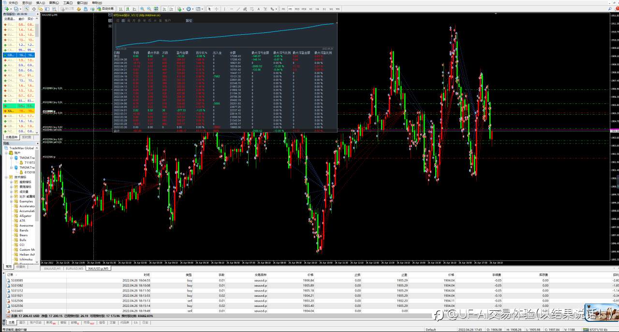Select the bar chart type icon

click(120, 9)
